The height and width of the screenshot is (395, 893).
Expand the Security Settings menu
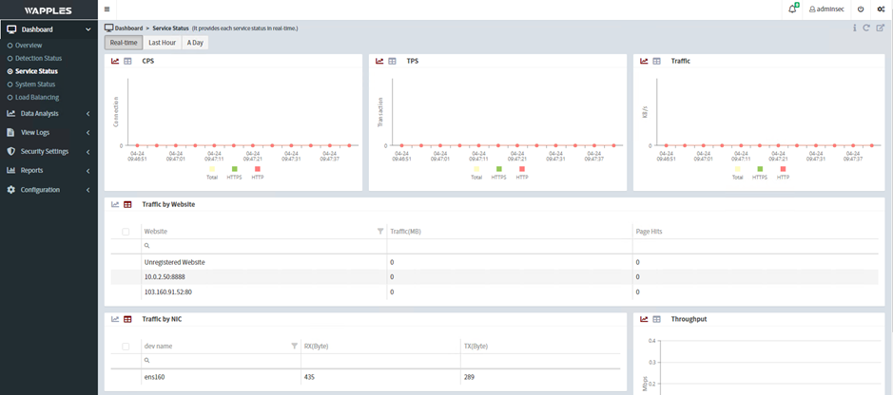coord(49,152)
